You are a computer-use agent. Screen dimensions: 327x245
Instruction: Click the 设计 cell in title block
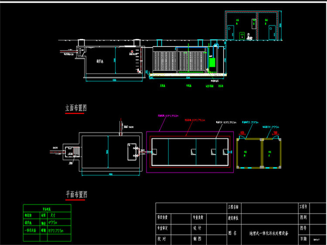coord(197,228)
